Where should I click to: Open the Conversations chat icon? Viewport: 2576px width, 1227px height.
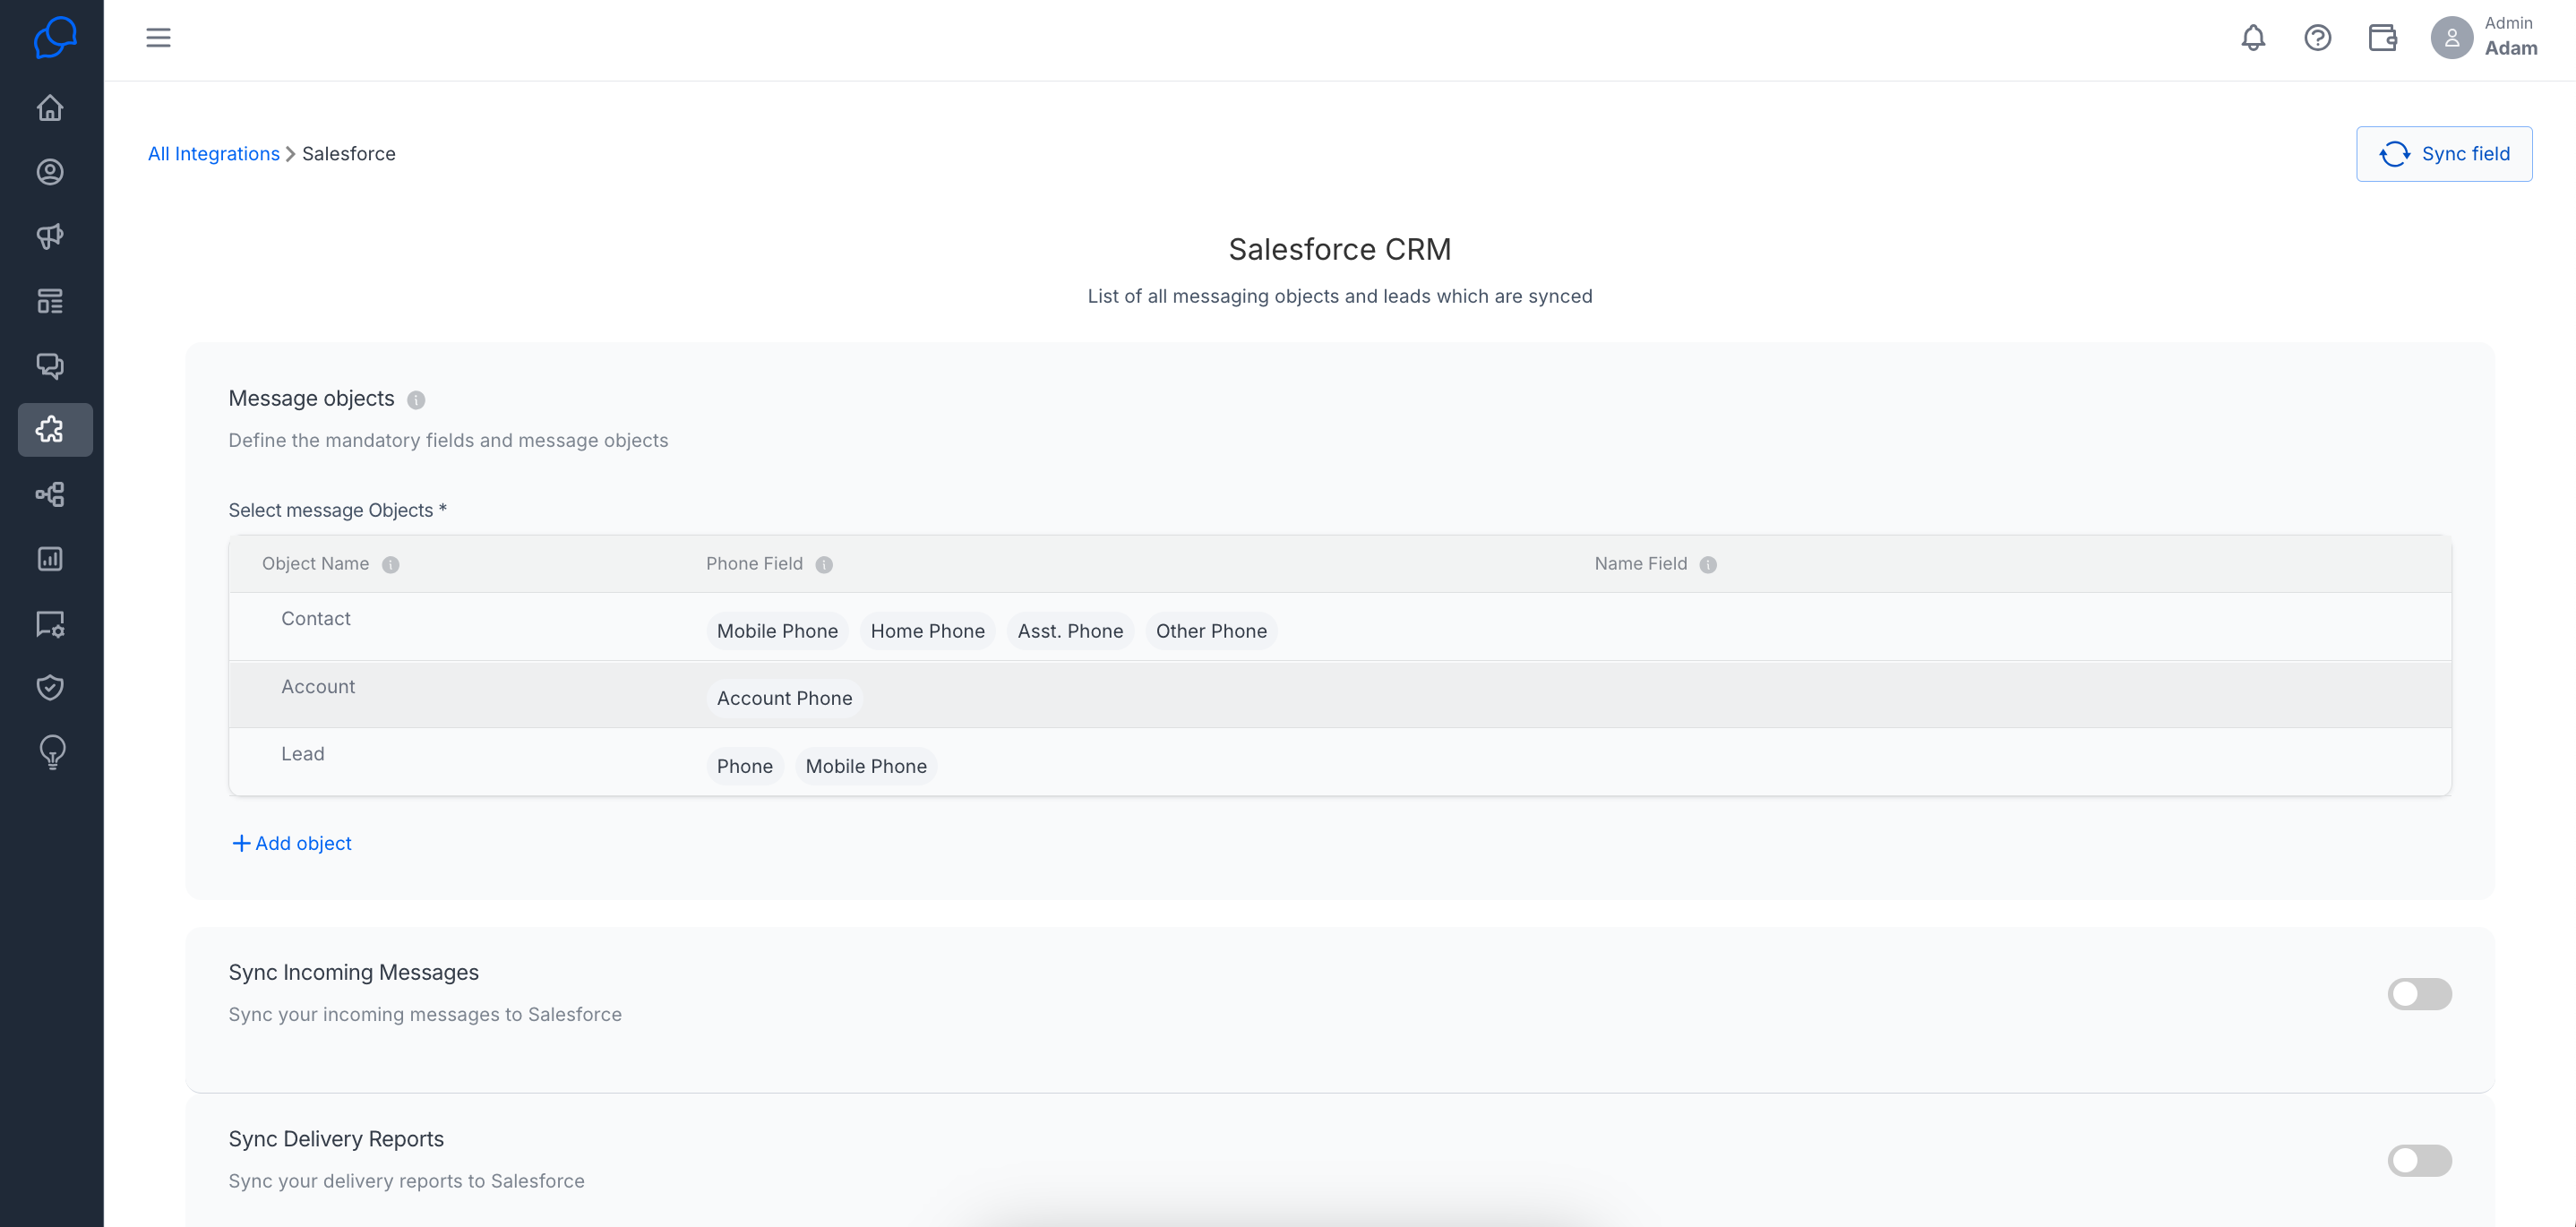point(50,365)
